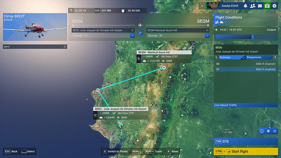This screenshot has width=281, height=158.
Task: Click the yellow Start flight button
Action: (246, 151)
